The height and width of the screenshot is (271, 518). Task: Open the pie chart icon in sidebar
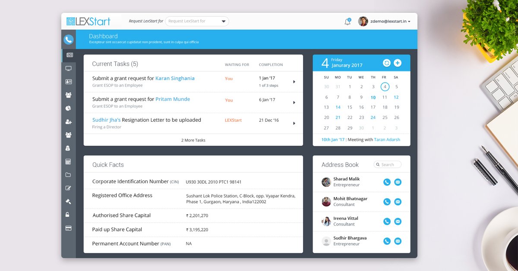pyautogui.click(x=68, y=108)
